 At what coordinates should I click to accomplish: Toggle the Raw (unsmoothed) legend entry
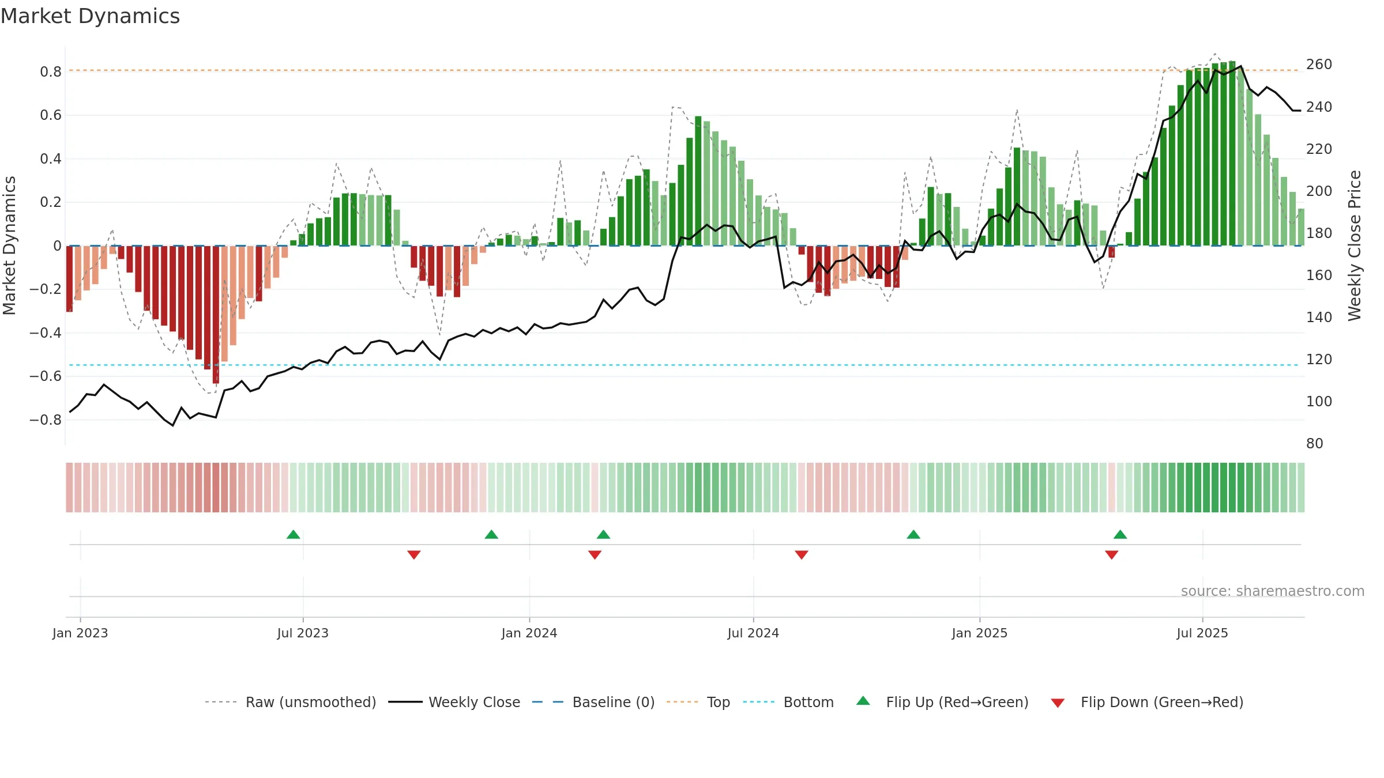pos(291,702)
